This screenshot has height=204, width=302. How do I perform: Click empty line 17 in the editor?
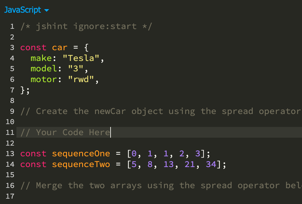click(x=159, y=196)
